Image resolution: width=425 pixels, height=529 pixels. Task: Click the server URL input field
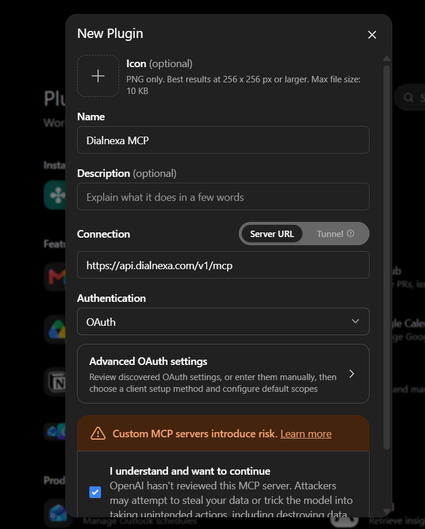pos(223,265)
